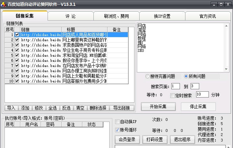The height and width of the screenshot is (148, 233).
Task: Click the 链接 column header
Action: pos(41,30)
